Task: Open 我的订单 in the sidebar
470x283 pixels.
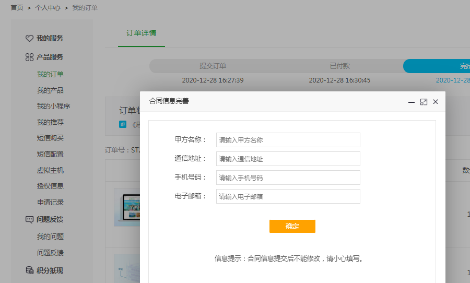Action: (x=50, y=74)
